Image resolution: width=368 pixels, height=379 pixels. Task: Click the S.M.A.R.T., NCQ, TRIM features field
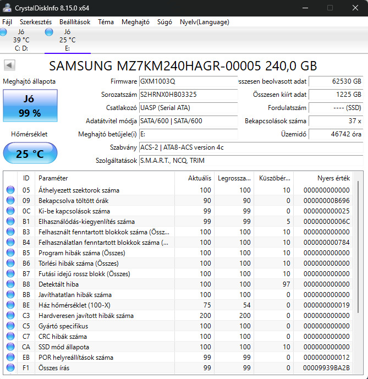click(x=251, y=161)
